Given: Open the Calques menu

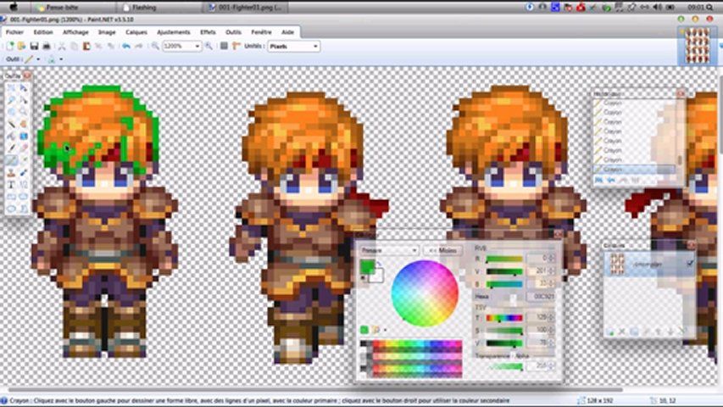Looking at the screenshot, I should click(x=136, y=32).
